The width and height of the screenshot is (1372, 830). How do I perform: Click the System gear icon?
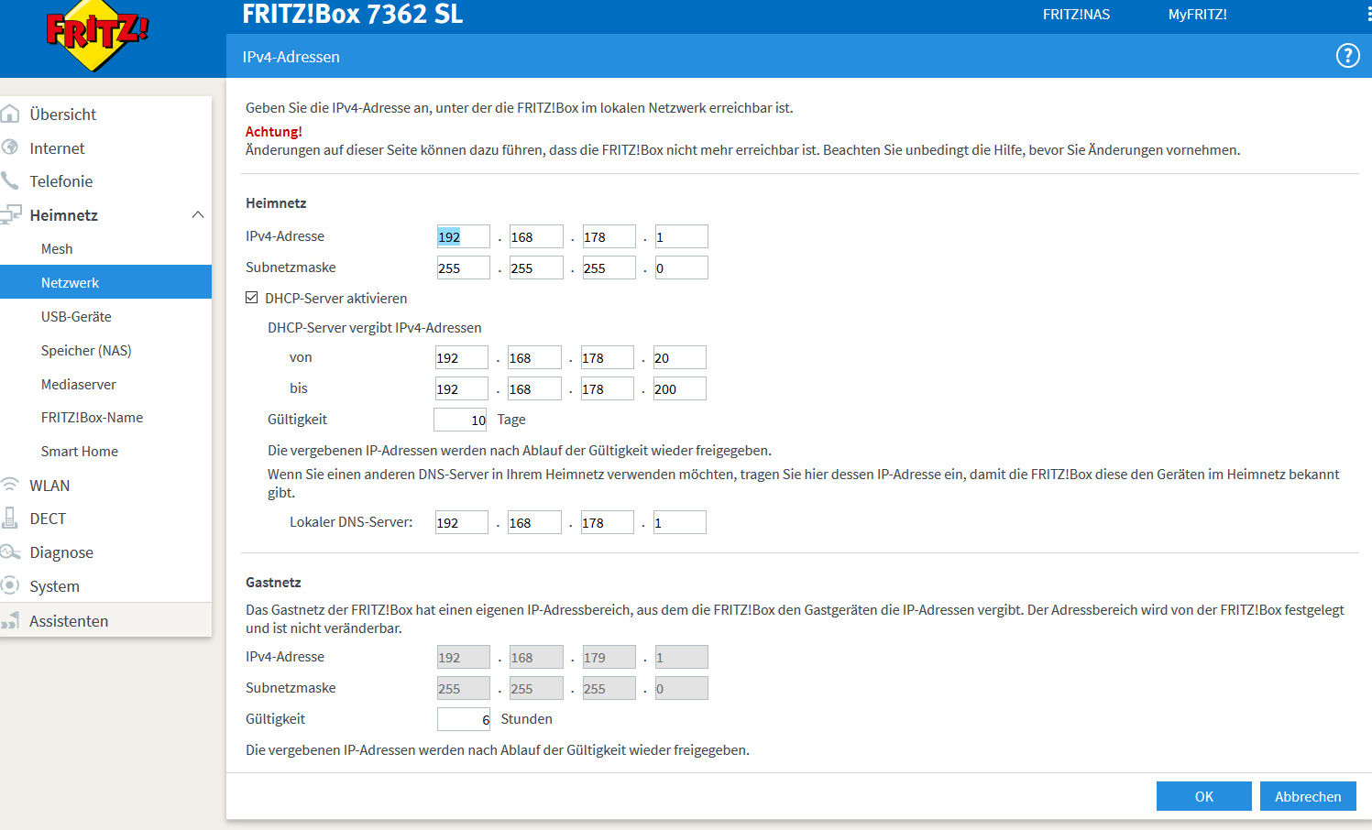click(x=10, y=585)
